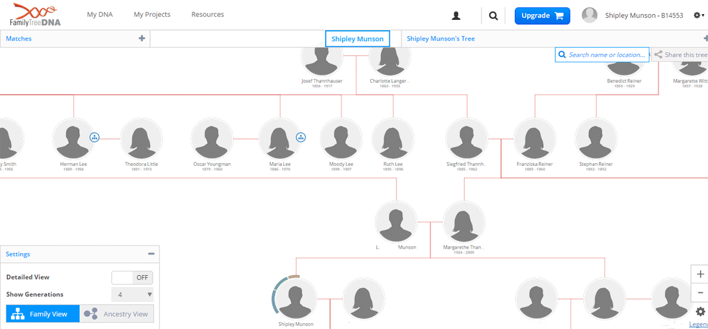The height and width of the screenshot is (329, 708).
Task: Open the account settings gear dropdown
Action: point(698,15)
